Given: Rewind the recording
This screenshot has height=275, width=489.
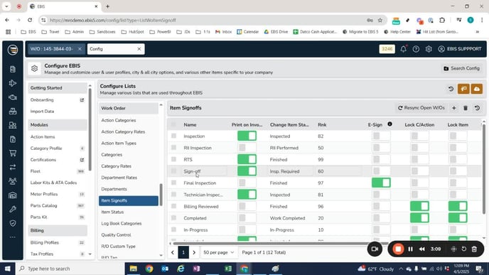Looking at the screenshot, I should 422,249.
